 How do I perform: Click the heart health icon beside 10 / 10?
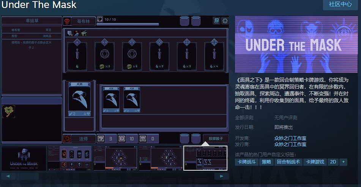[100, 19]
